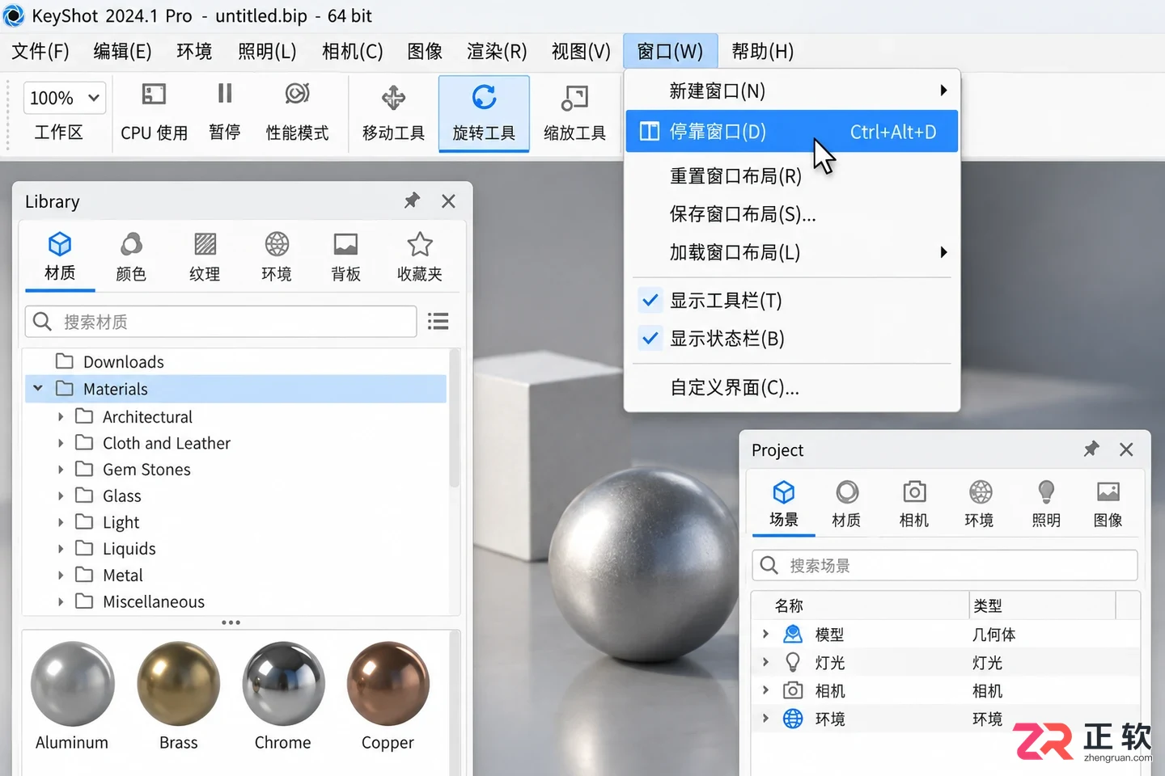
Task: Open the 100% workspace zoom dropdown
Action: 65,98
